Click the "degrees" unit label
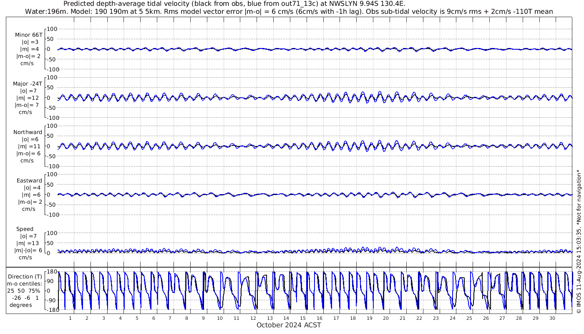The height and width of the screenshot is (334, 584). coord(21,305)
